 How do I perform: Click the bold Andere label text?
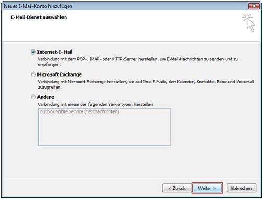point(45,97)
